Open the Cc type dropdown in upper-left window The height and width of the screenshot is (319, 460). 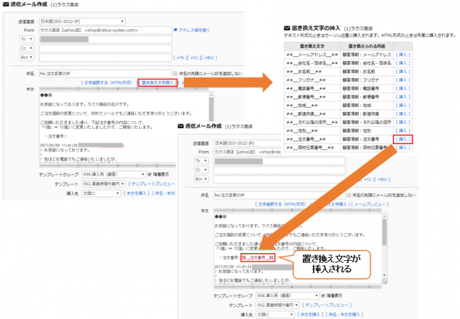click(x=27, y=48)
